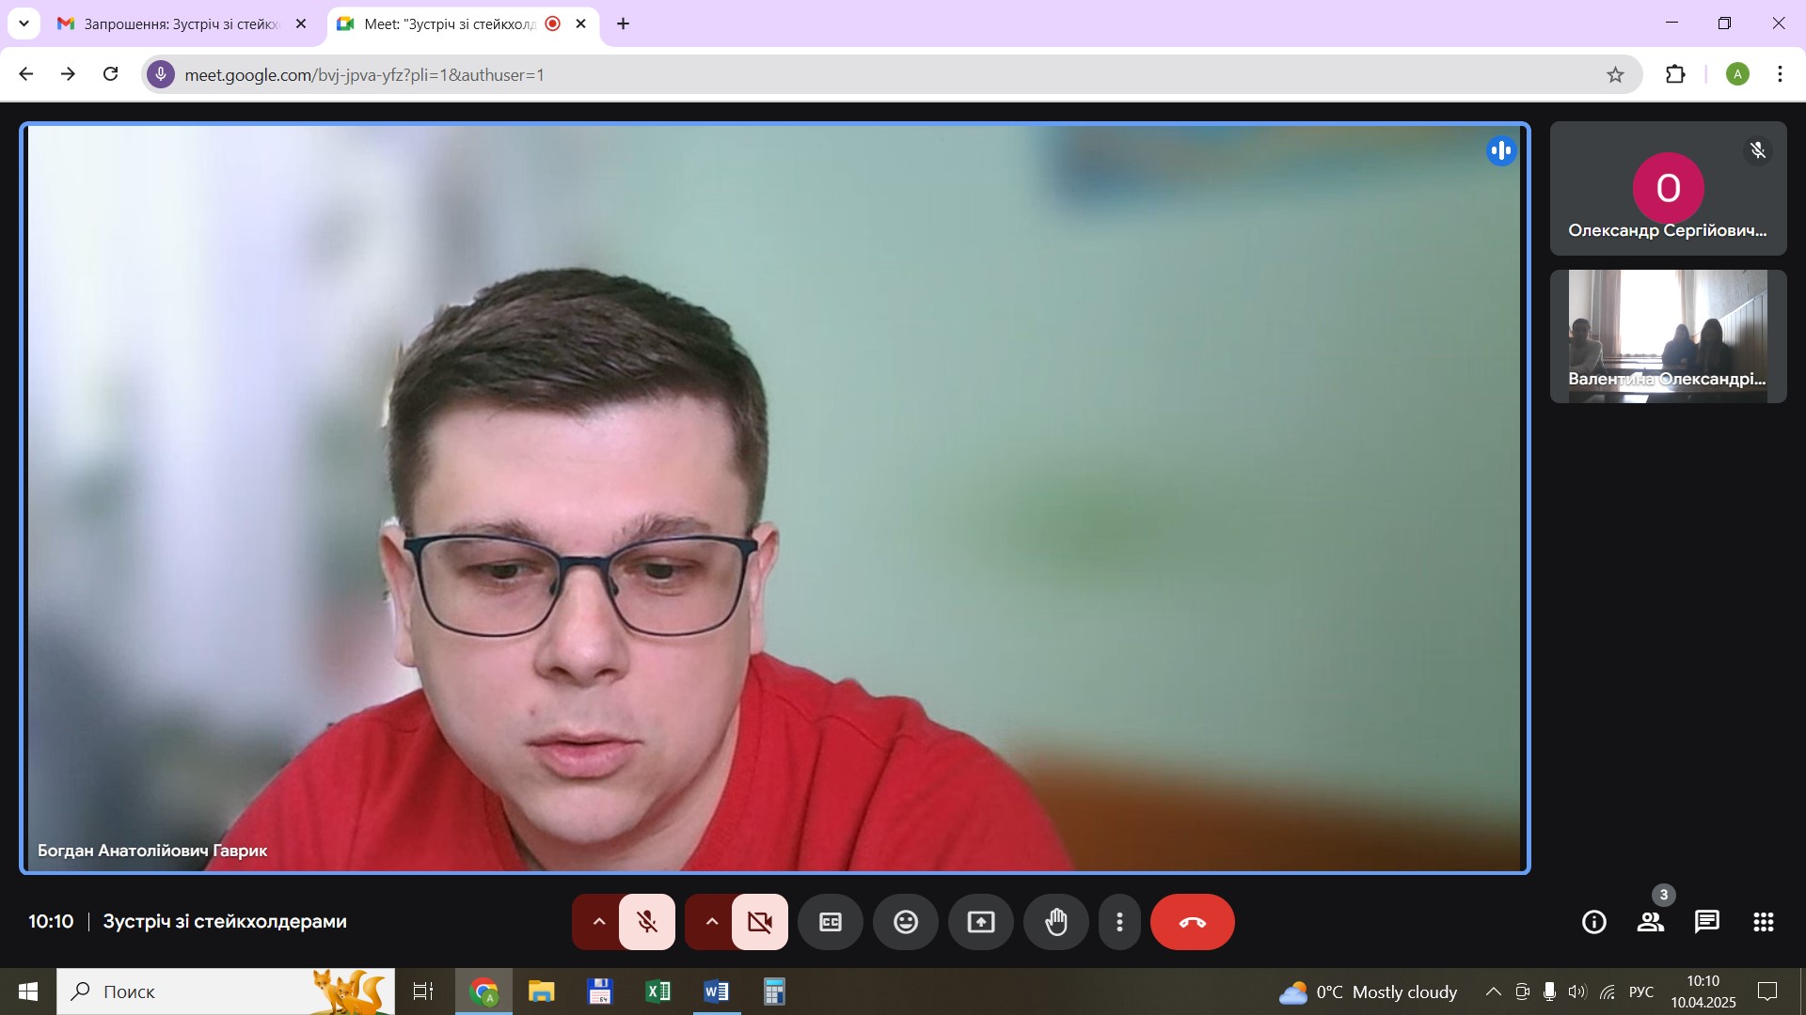Viewport: 1806px width, 1015px height.
Task: Open Calculator from taskbar
Action: tap(774, 992)
